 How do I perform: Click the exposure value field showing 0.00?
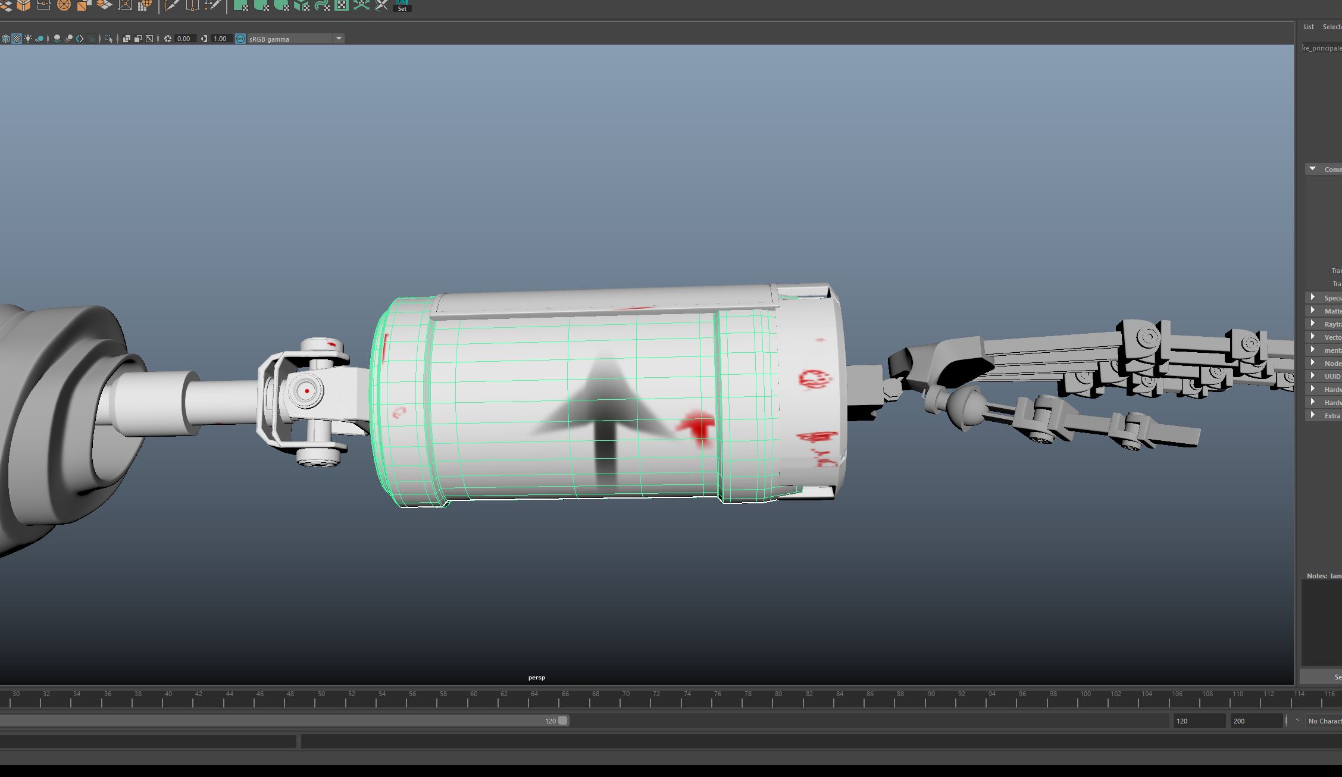click(x=183, y=39)
